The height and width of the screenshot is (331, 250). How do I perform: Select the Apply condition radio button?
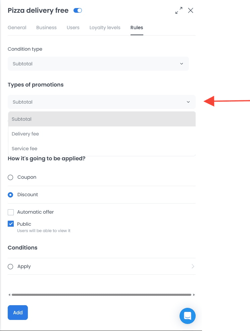pyautogui.click(x=10, y=266)
